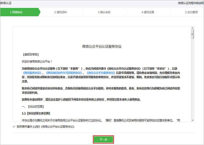Click the 1.1【协议适用主体范围】 heading
Screen dimensions: 204x145
[36, 113]
